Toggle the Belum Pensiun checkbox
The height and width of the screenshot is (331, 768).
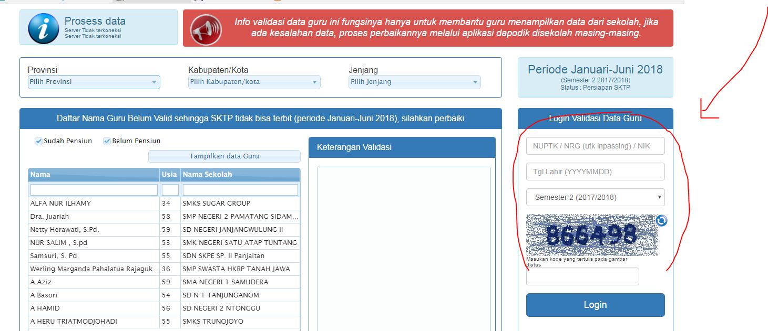[107, 141]
